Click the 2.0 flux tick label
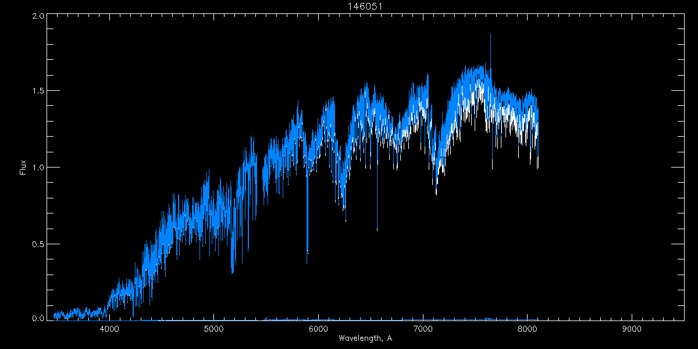The image size is (698, 349). 38,16
